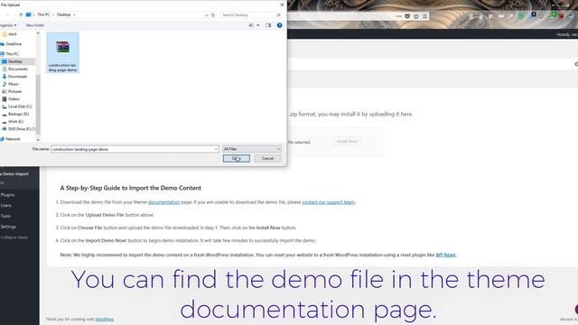Viewport: 578px width, 325px height.
Task: Select This PC breadcrumb in address bar
Action: point(43,14)
